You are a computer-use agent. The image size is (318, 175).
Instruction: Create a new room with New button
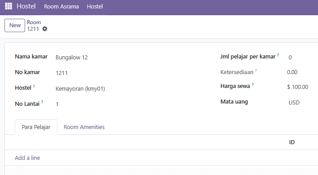[x=15, y=25]
